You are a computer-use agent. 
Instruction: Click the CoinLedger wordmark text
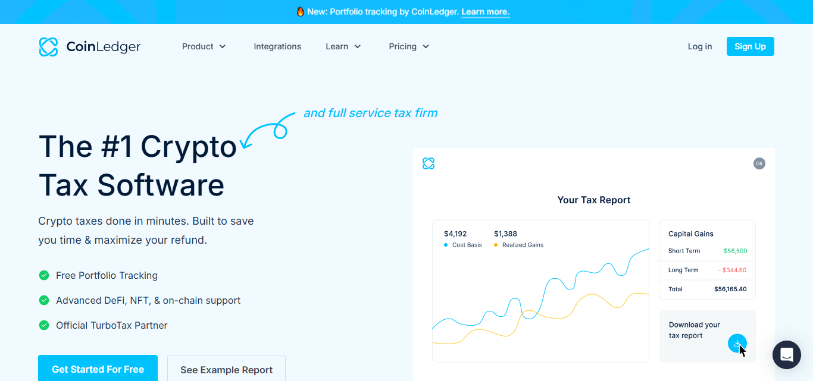pos(104,47)
